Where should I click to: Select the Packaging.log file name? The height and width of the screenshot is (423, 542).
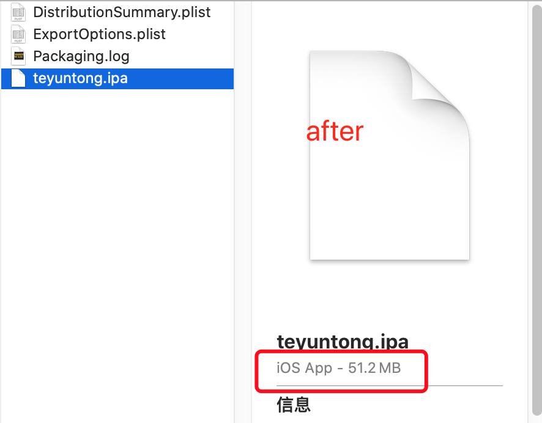tap(81, 56)
